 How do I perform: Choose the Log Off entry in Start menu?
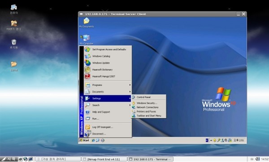(x=108, y=127)
